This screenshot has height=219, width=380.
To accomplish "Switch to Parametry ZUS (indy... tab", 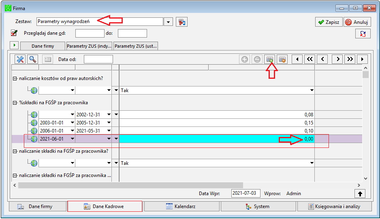I will coord(89,46).
